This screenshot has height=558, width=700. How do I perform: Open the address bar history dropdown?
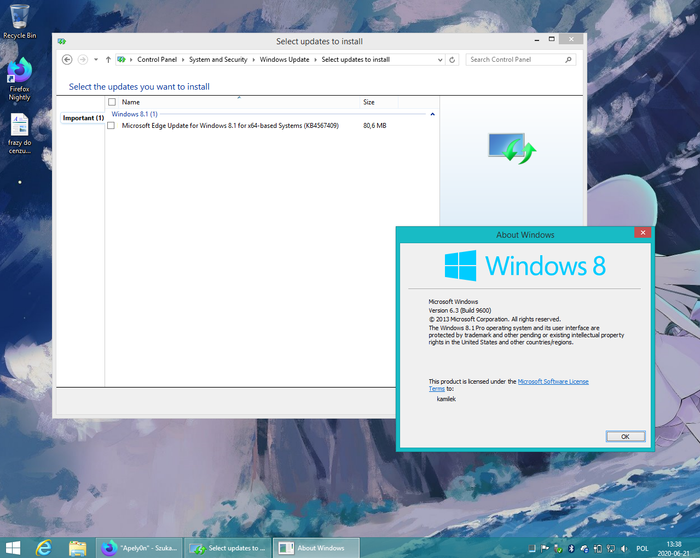click(440, 60)
